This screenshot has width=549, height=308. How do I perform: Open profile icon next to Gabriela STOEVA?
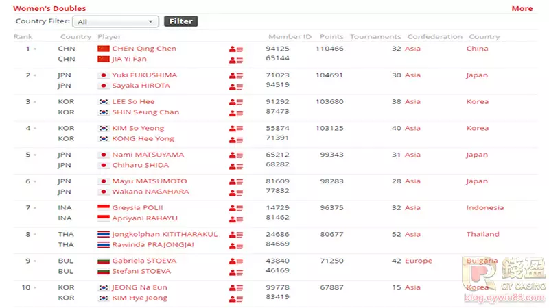point(235,261)
